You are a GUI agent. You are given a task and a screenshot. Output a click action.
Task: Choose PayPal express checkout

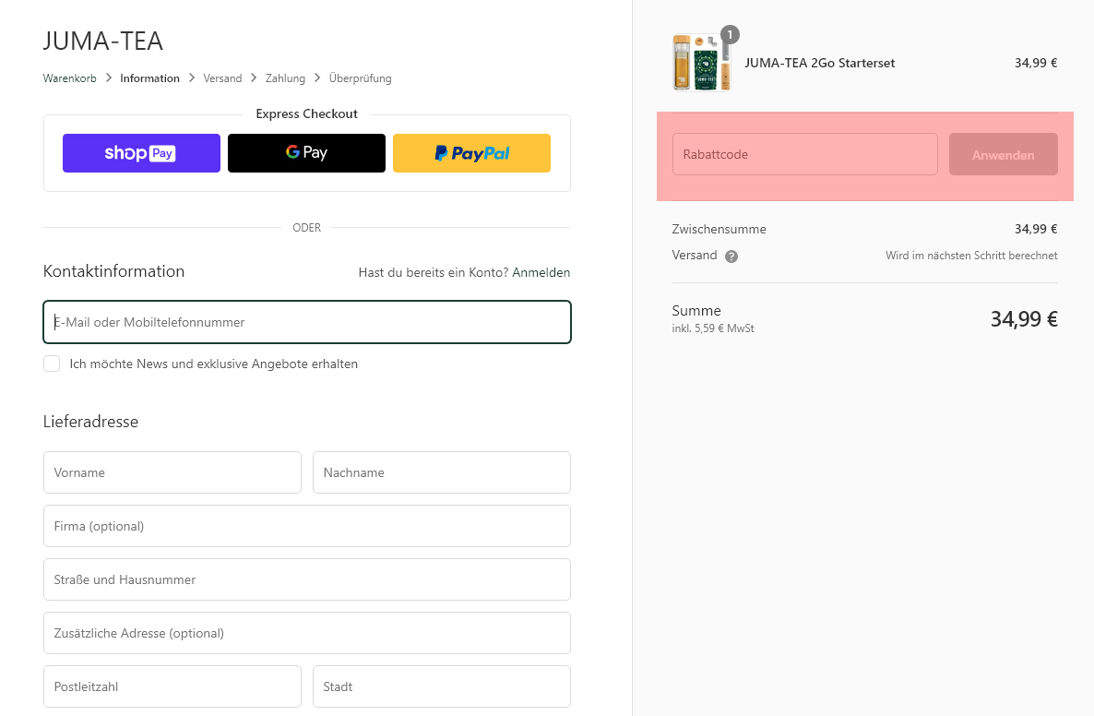471,153
